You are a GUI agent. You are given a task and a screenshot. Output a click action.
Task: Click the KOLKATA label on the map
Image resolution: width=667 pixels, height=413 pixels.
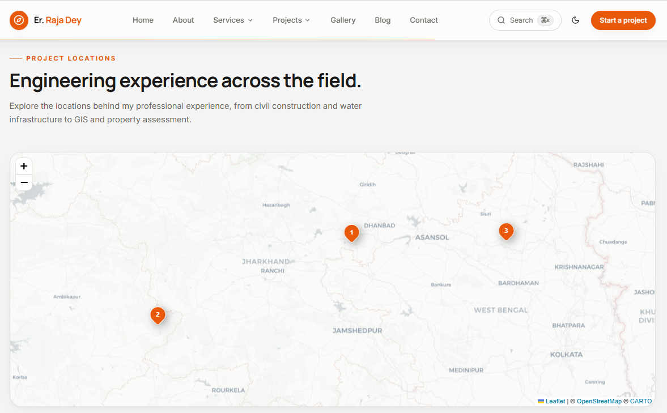566,354
